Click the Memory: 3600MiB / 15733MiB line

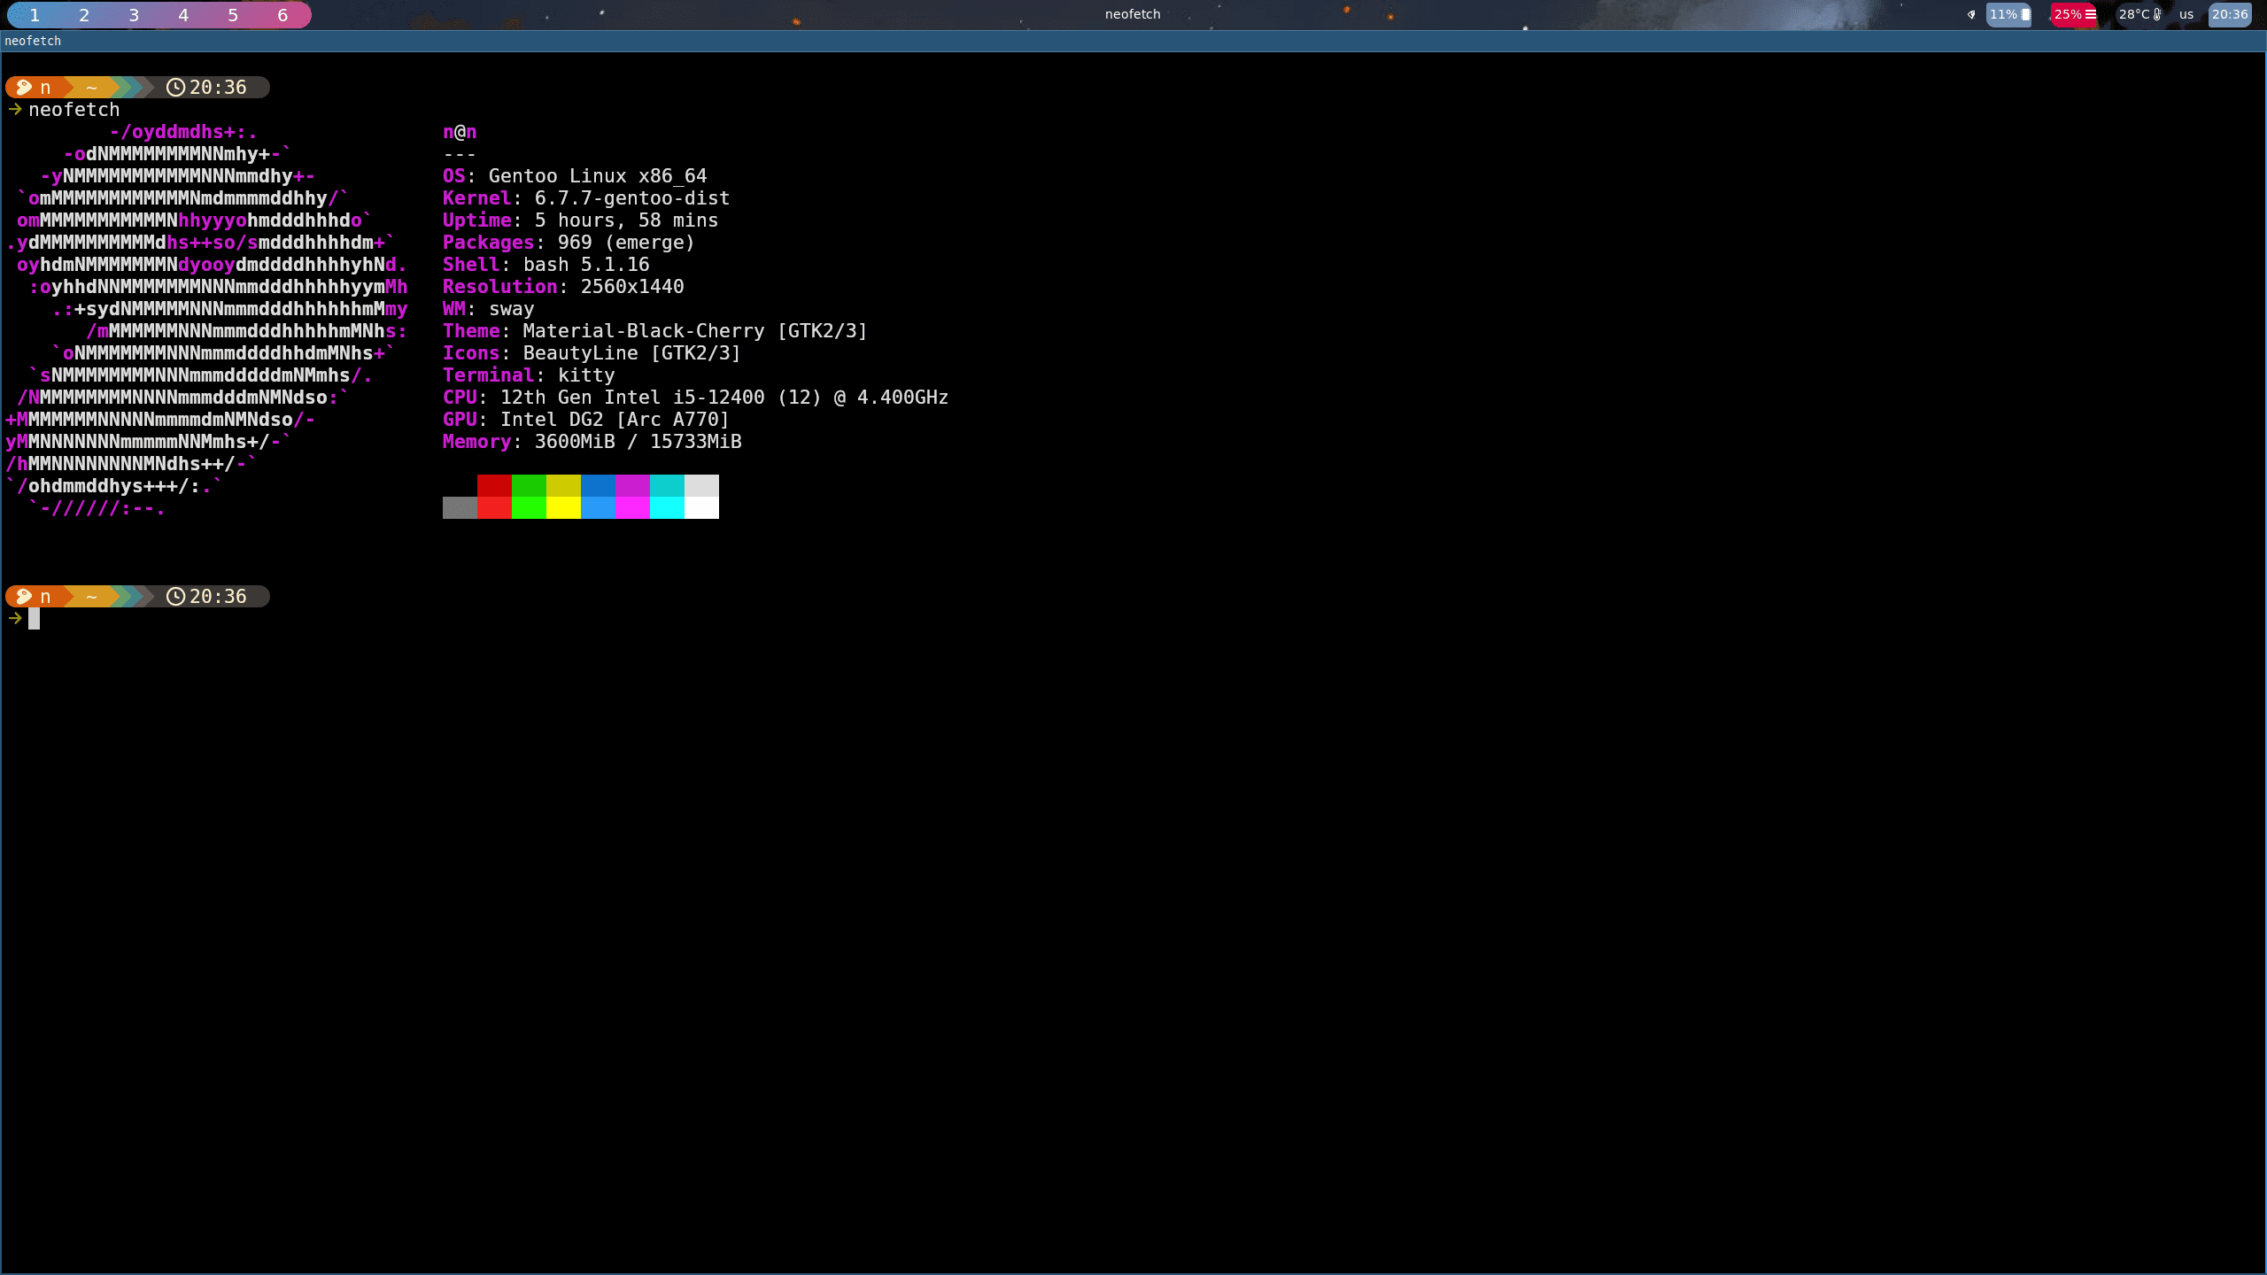pos(592,442)
